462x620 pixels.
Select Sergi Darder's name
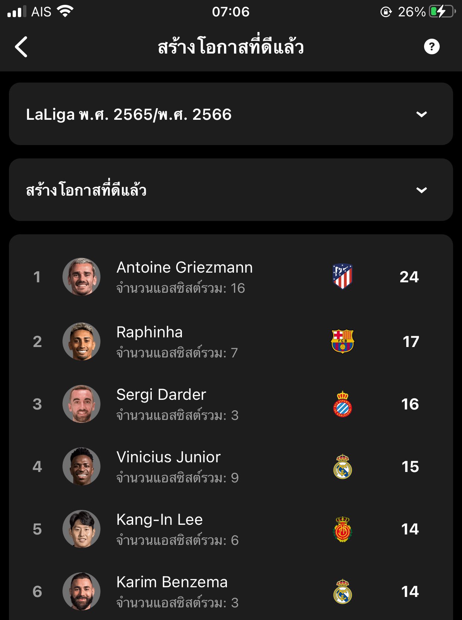[x=161, y=395]
